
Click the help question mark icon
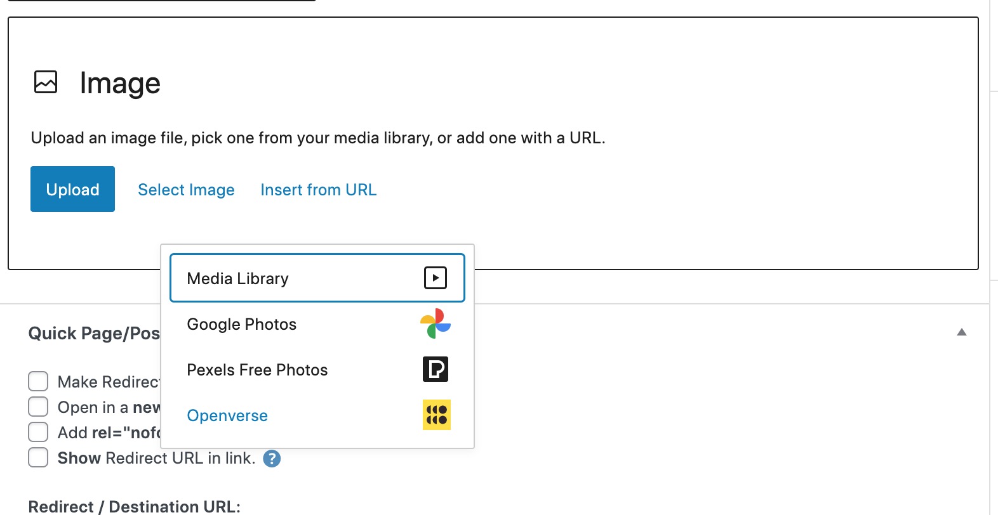272,458
